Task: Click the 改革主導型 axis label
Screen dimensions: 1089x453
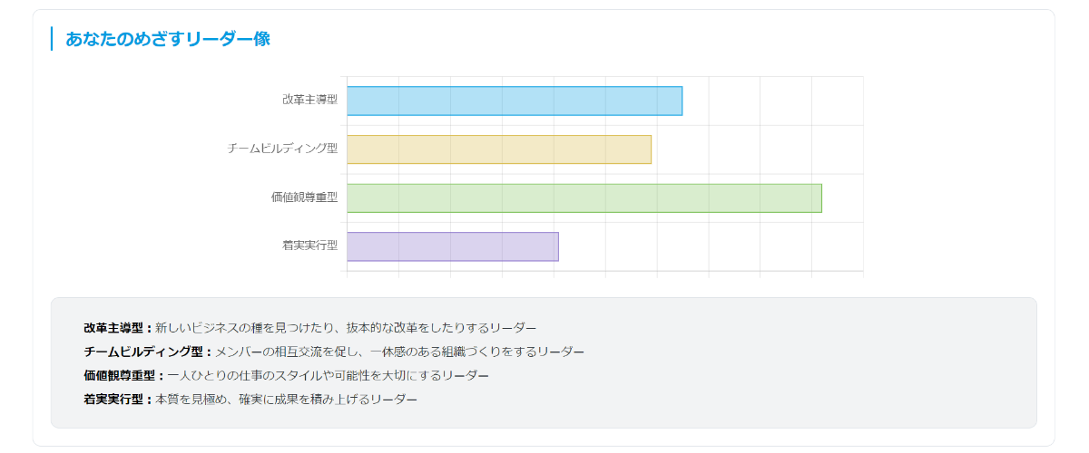Action: click(309, 100)
